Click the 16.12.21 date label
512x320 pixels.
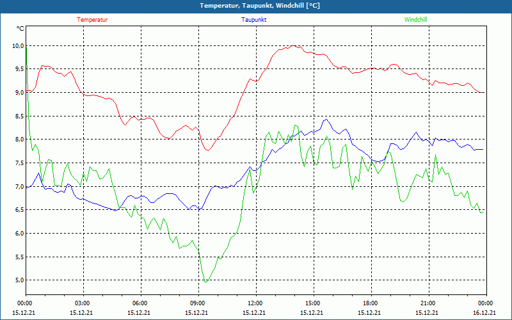click(484, 312)
